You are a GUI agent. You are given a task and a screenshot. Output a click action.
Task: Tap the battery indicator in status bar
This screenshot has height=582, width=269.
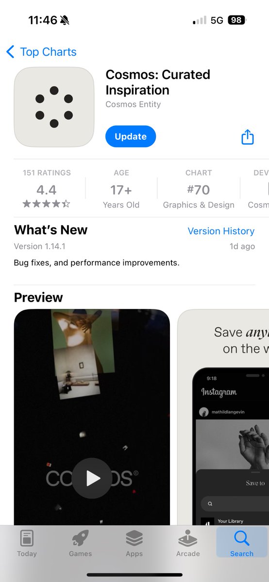pyautogui.click(x=237, y=20)
